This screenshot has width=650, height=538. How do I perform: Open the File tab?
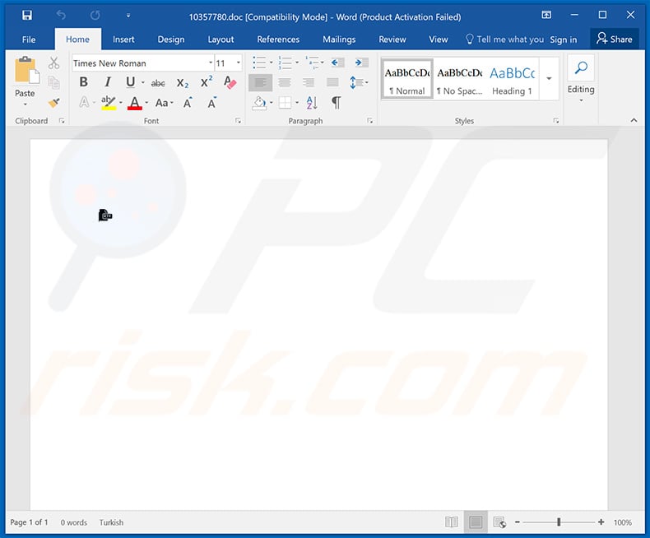coord(29,39)
